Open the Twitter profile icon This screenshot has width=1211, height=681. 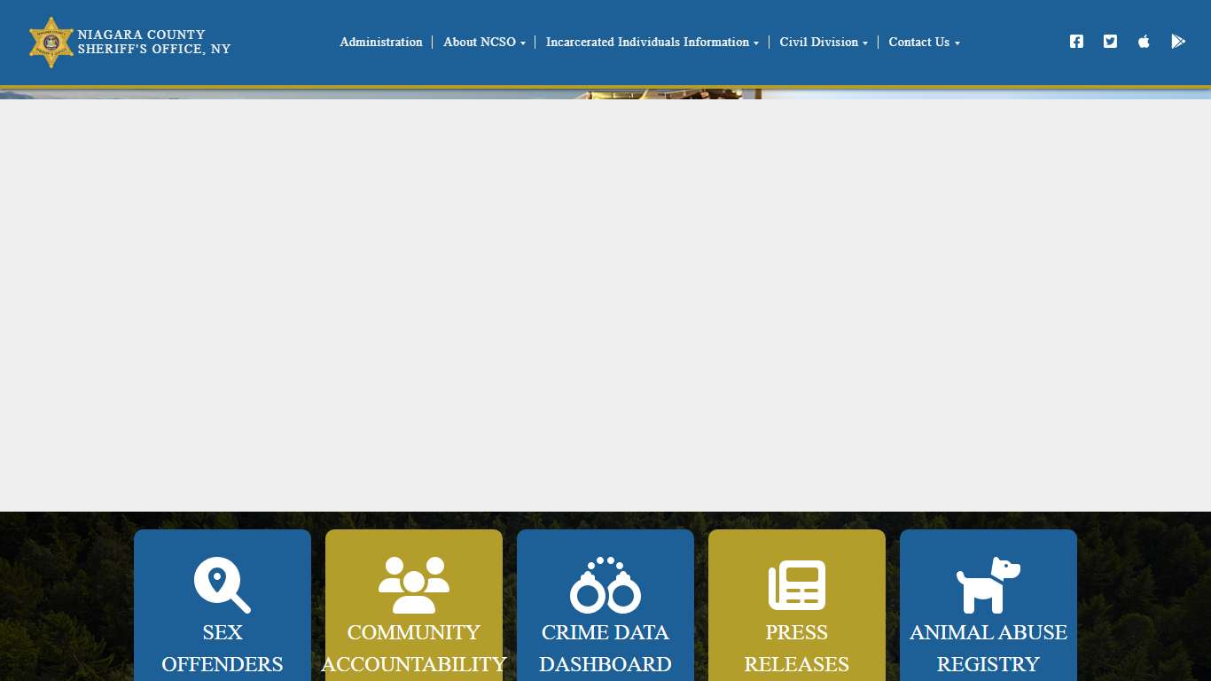(x=1110, y=42)
